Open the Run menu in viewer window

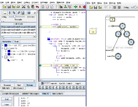pyautogui.click(x=106, y=3)
